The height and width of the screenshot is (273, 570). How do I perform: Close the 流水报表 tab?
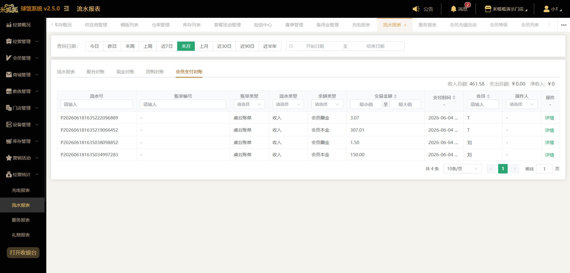click(405, 25)
